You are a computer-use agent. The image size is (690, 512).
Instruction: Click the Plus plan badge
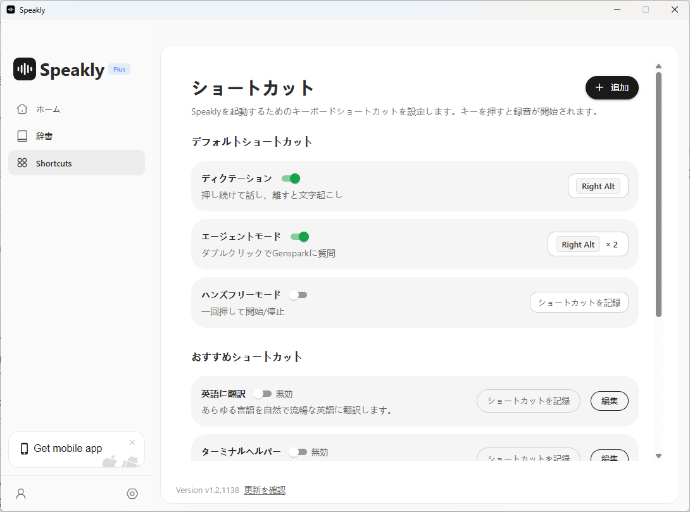[x=119, y=70]
